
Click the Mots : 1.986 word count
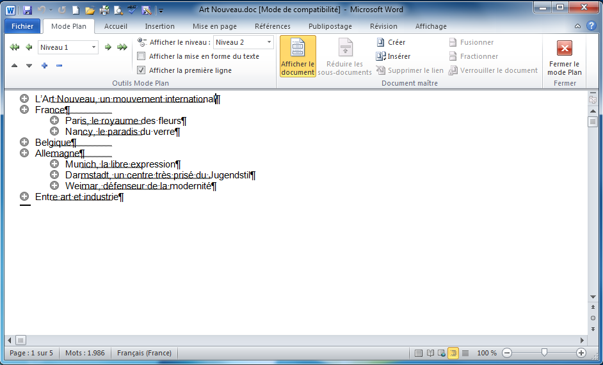point(85,353)
